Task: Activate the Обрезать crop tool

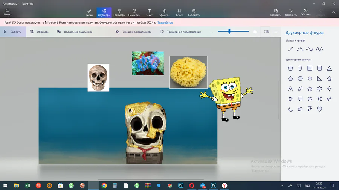Action: 39,32
